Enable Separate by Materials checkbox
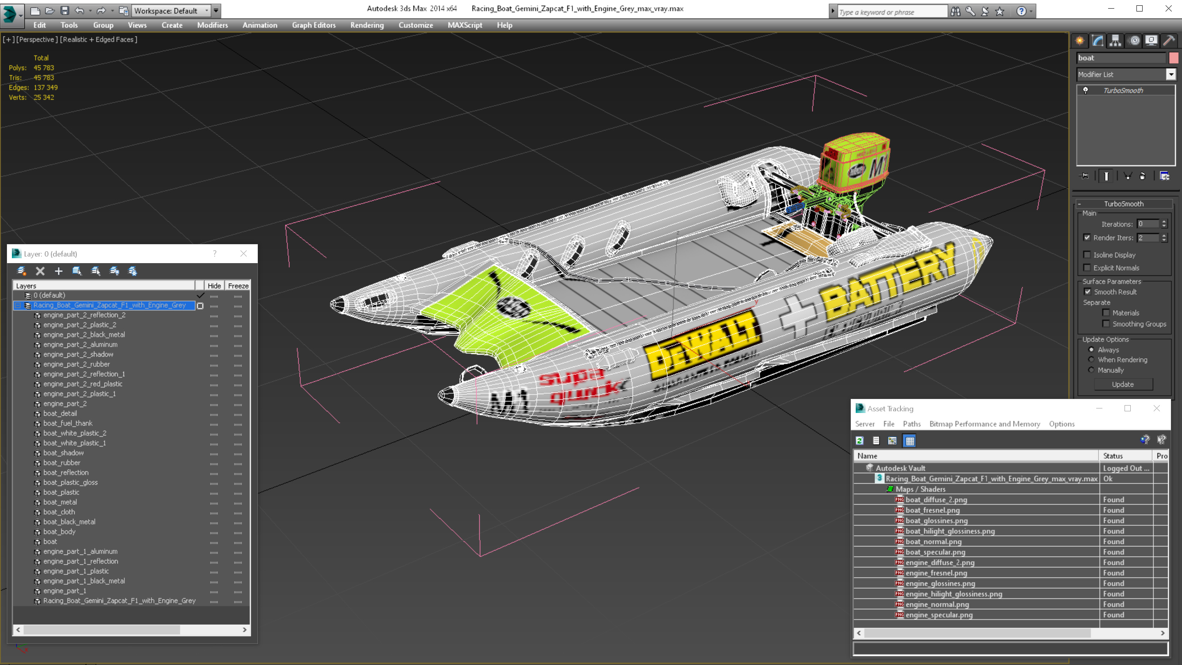The image size is (1182, 665). tap(1106, 312)
